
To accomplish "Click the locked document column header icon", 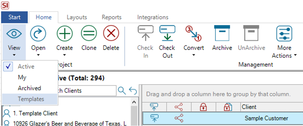I will pos(228,107).
